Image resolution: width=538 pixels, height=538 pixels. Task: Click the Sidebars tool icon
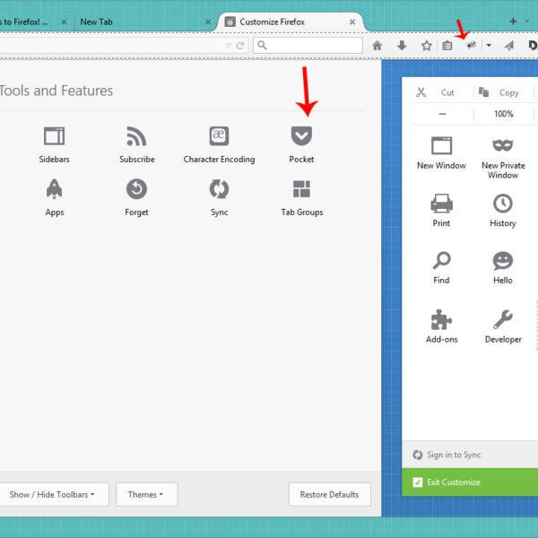coord(54,136)
